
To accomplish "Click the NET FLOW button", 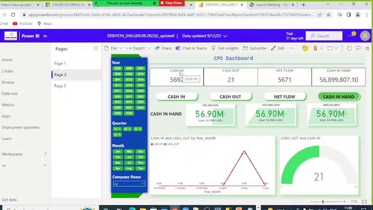I will [284, 97].
